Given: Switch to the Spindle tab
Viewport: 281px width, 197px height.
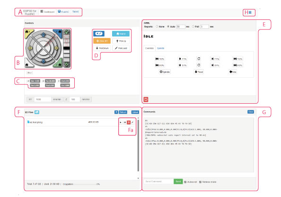Looking at the screenshot, I should click(160, 48).
